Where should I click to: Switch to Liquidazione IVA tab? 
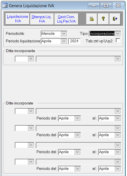coord(18,19)
